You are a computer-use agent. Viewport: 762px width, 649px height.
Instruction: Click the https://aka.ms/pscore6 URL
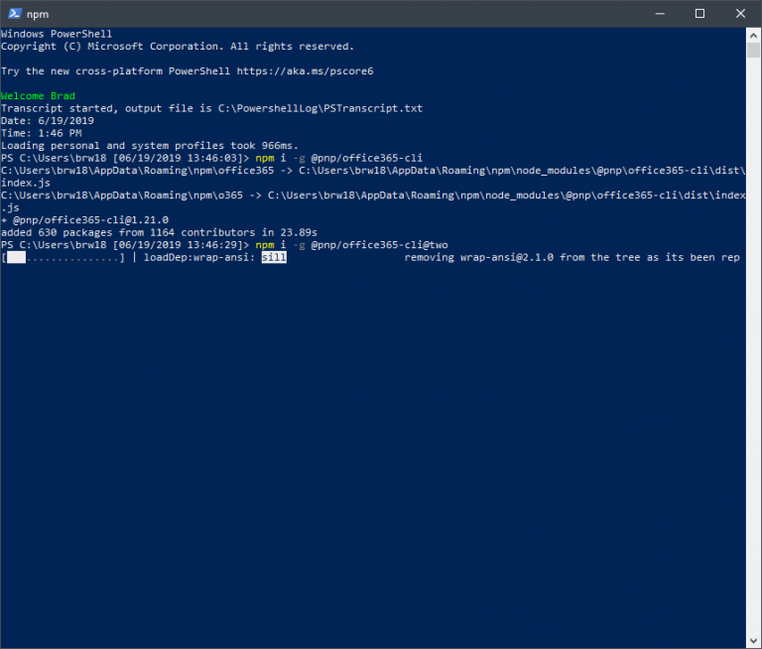[x=305, y=71]
